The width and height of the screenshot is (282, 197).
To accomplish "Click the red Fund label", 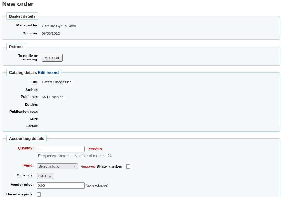I will pyautogui.click(x=28, y=165).
